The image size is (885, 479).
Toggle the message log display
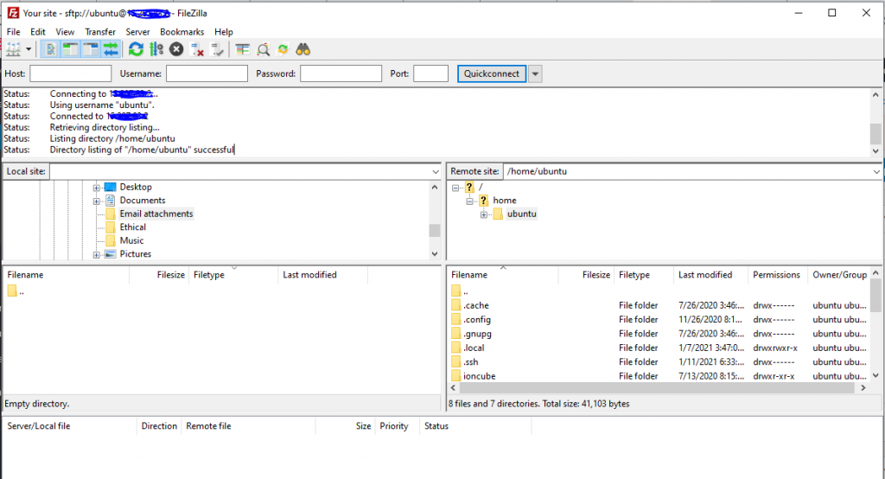point(50,49)
